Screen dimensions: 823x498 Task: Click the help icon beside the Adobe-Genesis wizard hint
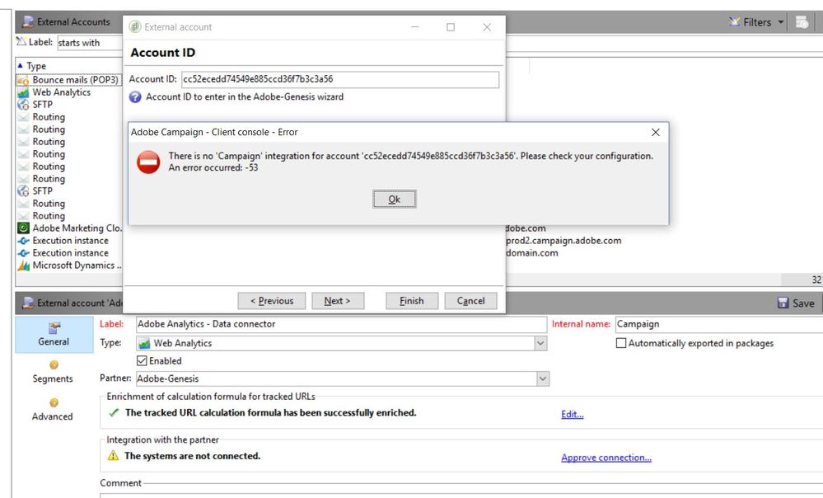click(133, 96)
